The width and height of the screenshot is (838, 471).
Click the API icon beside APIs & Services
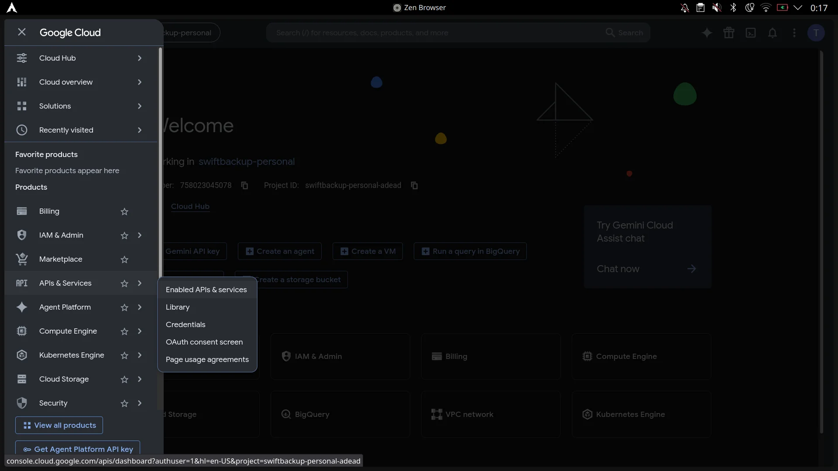pos(22,283)
